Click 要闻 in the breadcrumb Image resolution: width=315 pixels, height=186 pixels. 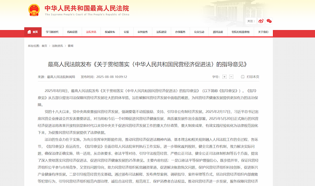[x=70, y=46]
